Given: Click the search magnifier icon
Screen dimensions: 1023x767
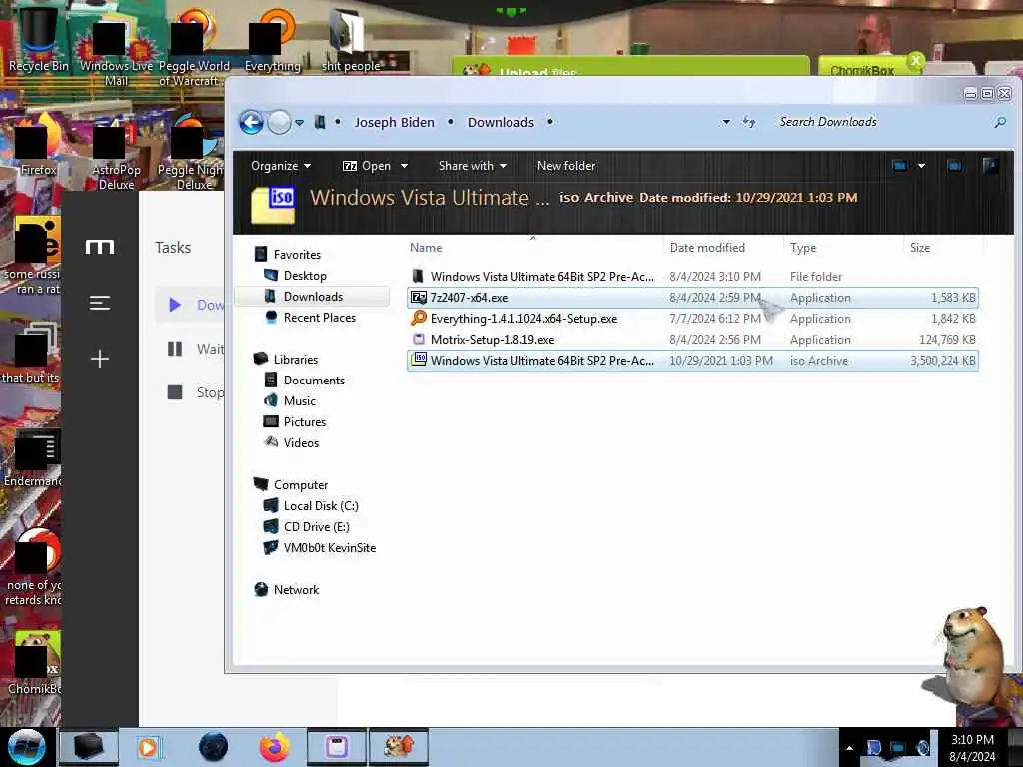Looking at the screenshot, I should click(x=1000, y=122).
